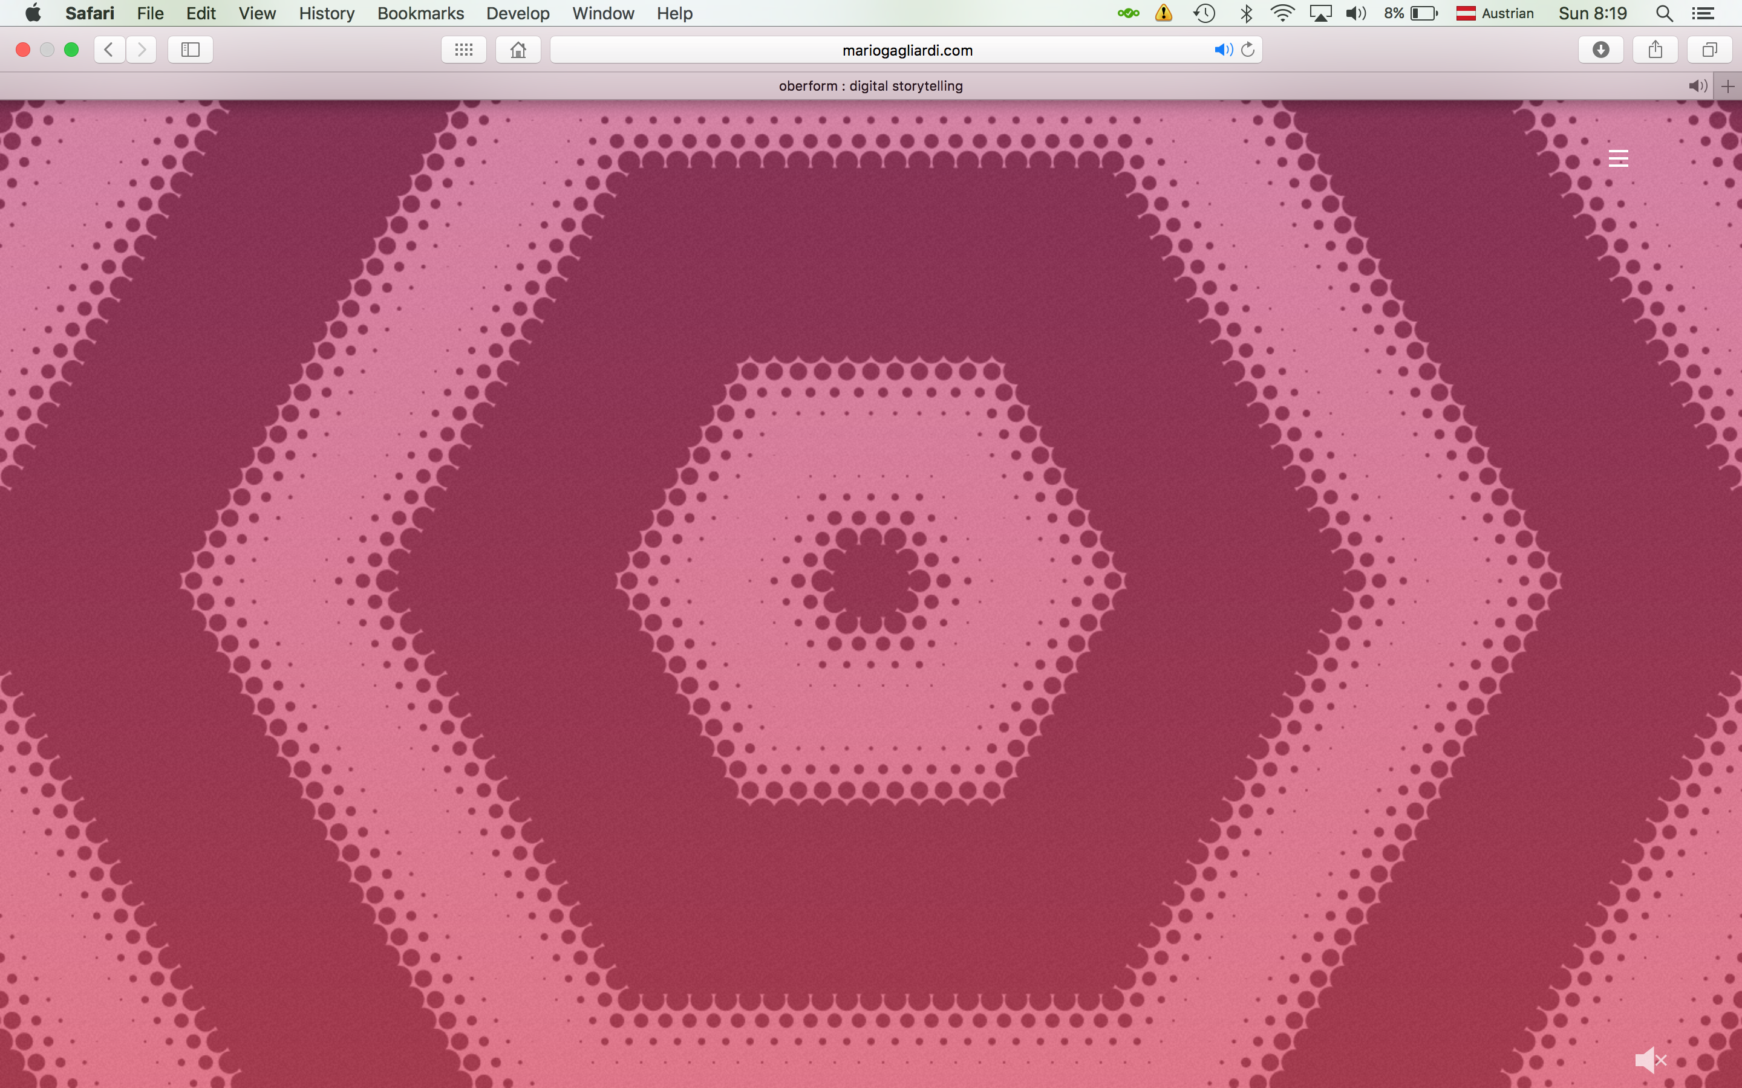Close the Safari window with red button
1742x1088 pixels.
click(x=23, y=50)
